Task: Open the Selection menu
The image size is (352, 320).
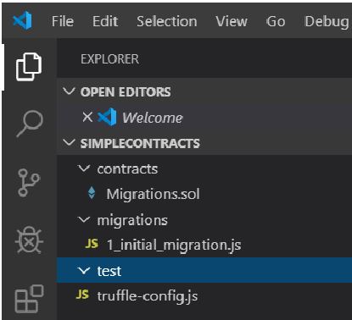Action: click(x=167, y=21)
